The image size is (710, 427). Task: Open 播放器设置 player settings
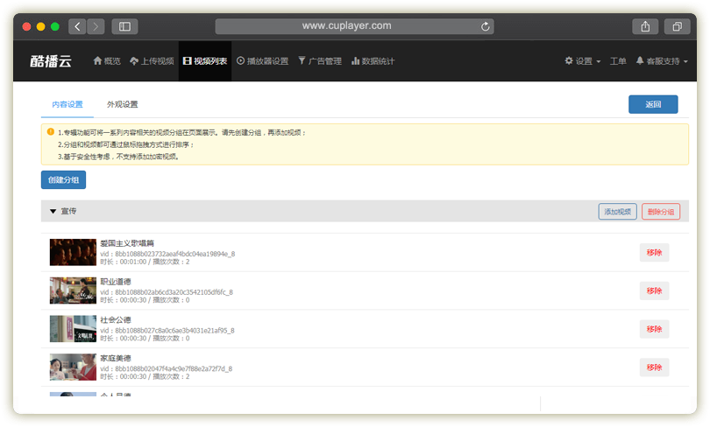[x=262, y=61]
